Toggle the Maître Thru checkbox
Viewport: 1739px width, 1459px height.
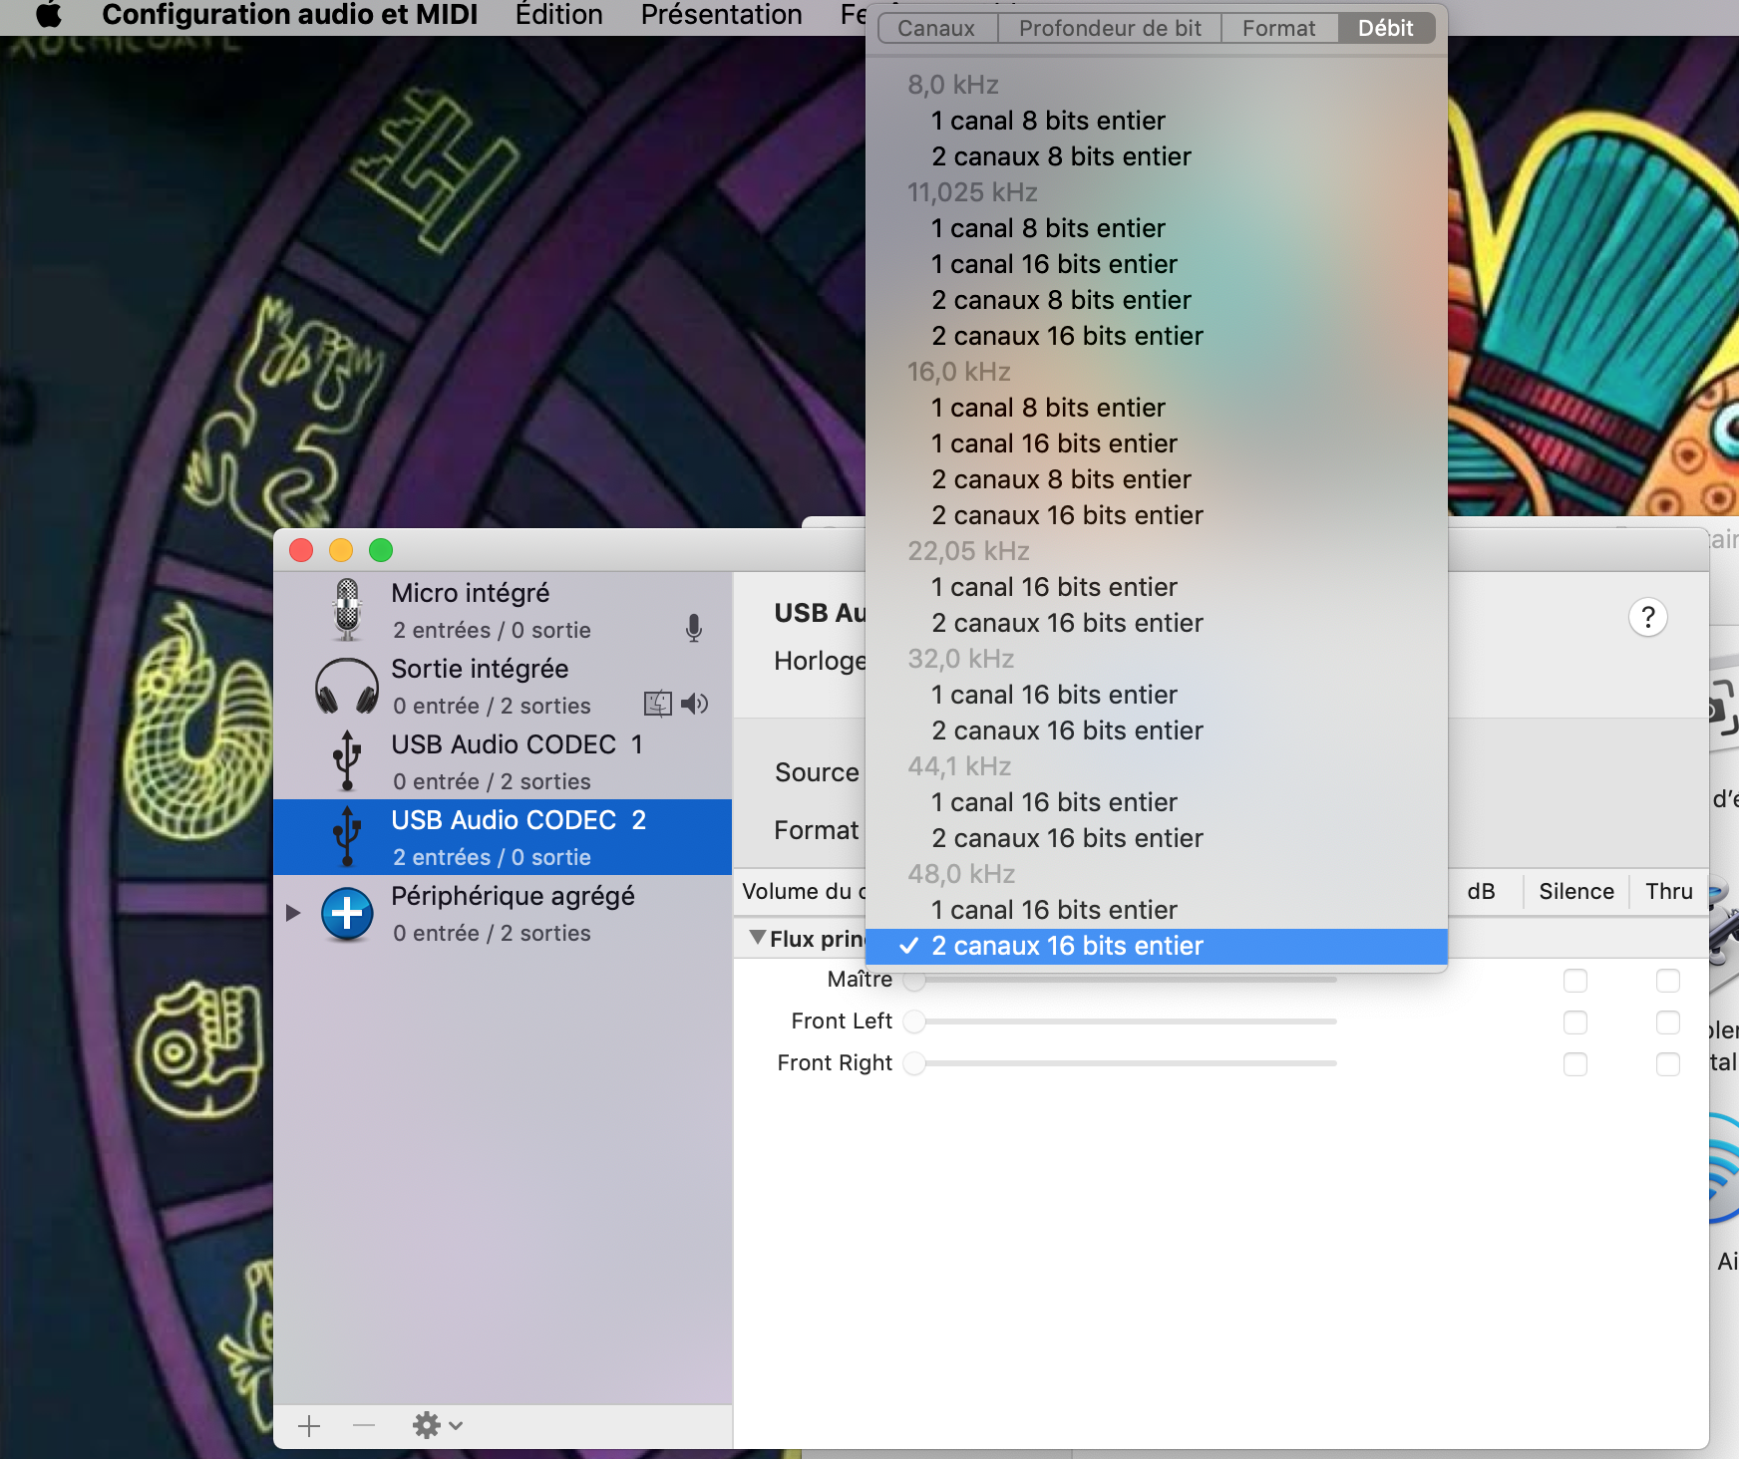coord(1668,981)
